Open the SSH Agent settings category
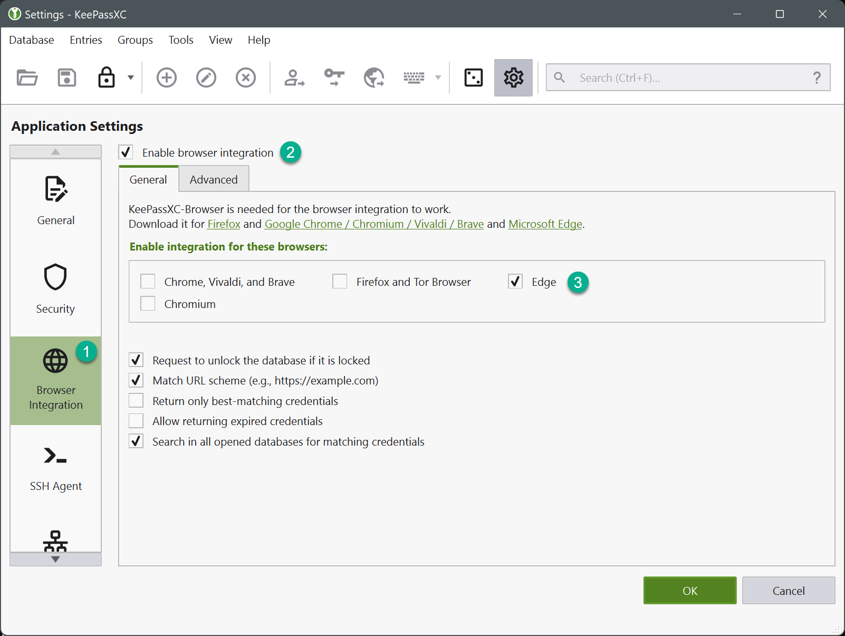 coord(55,468)
